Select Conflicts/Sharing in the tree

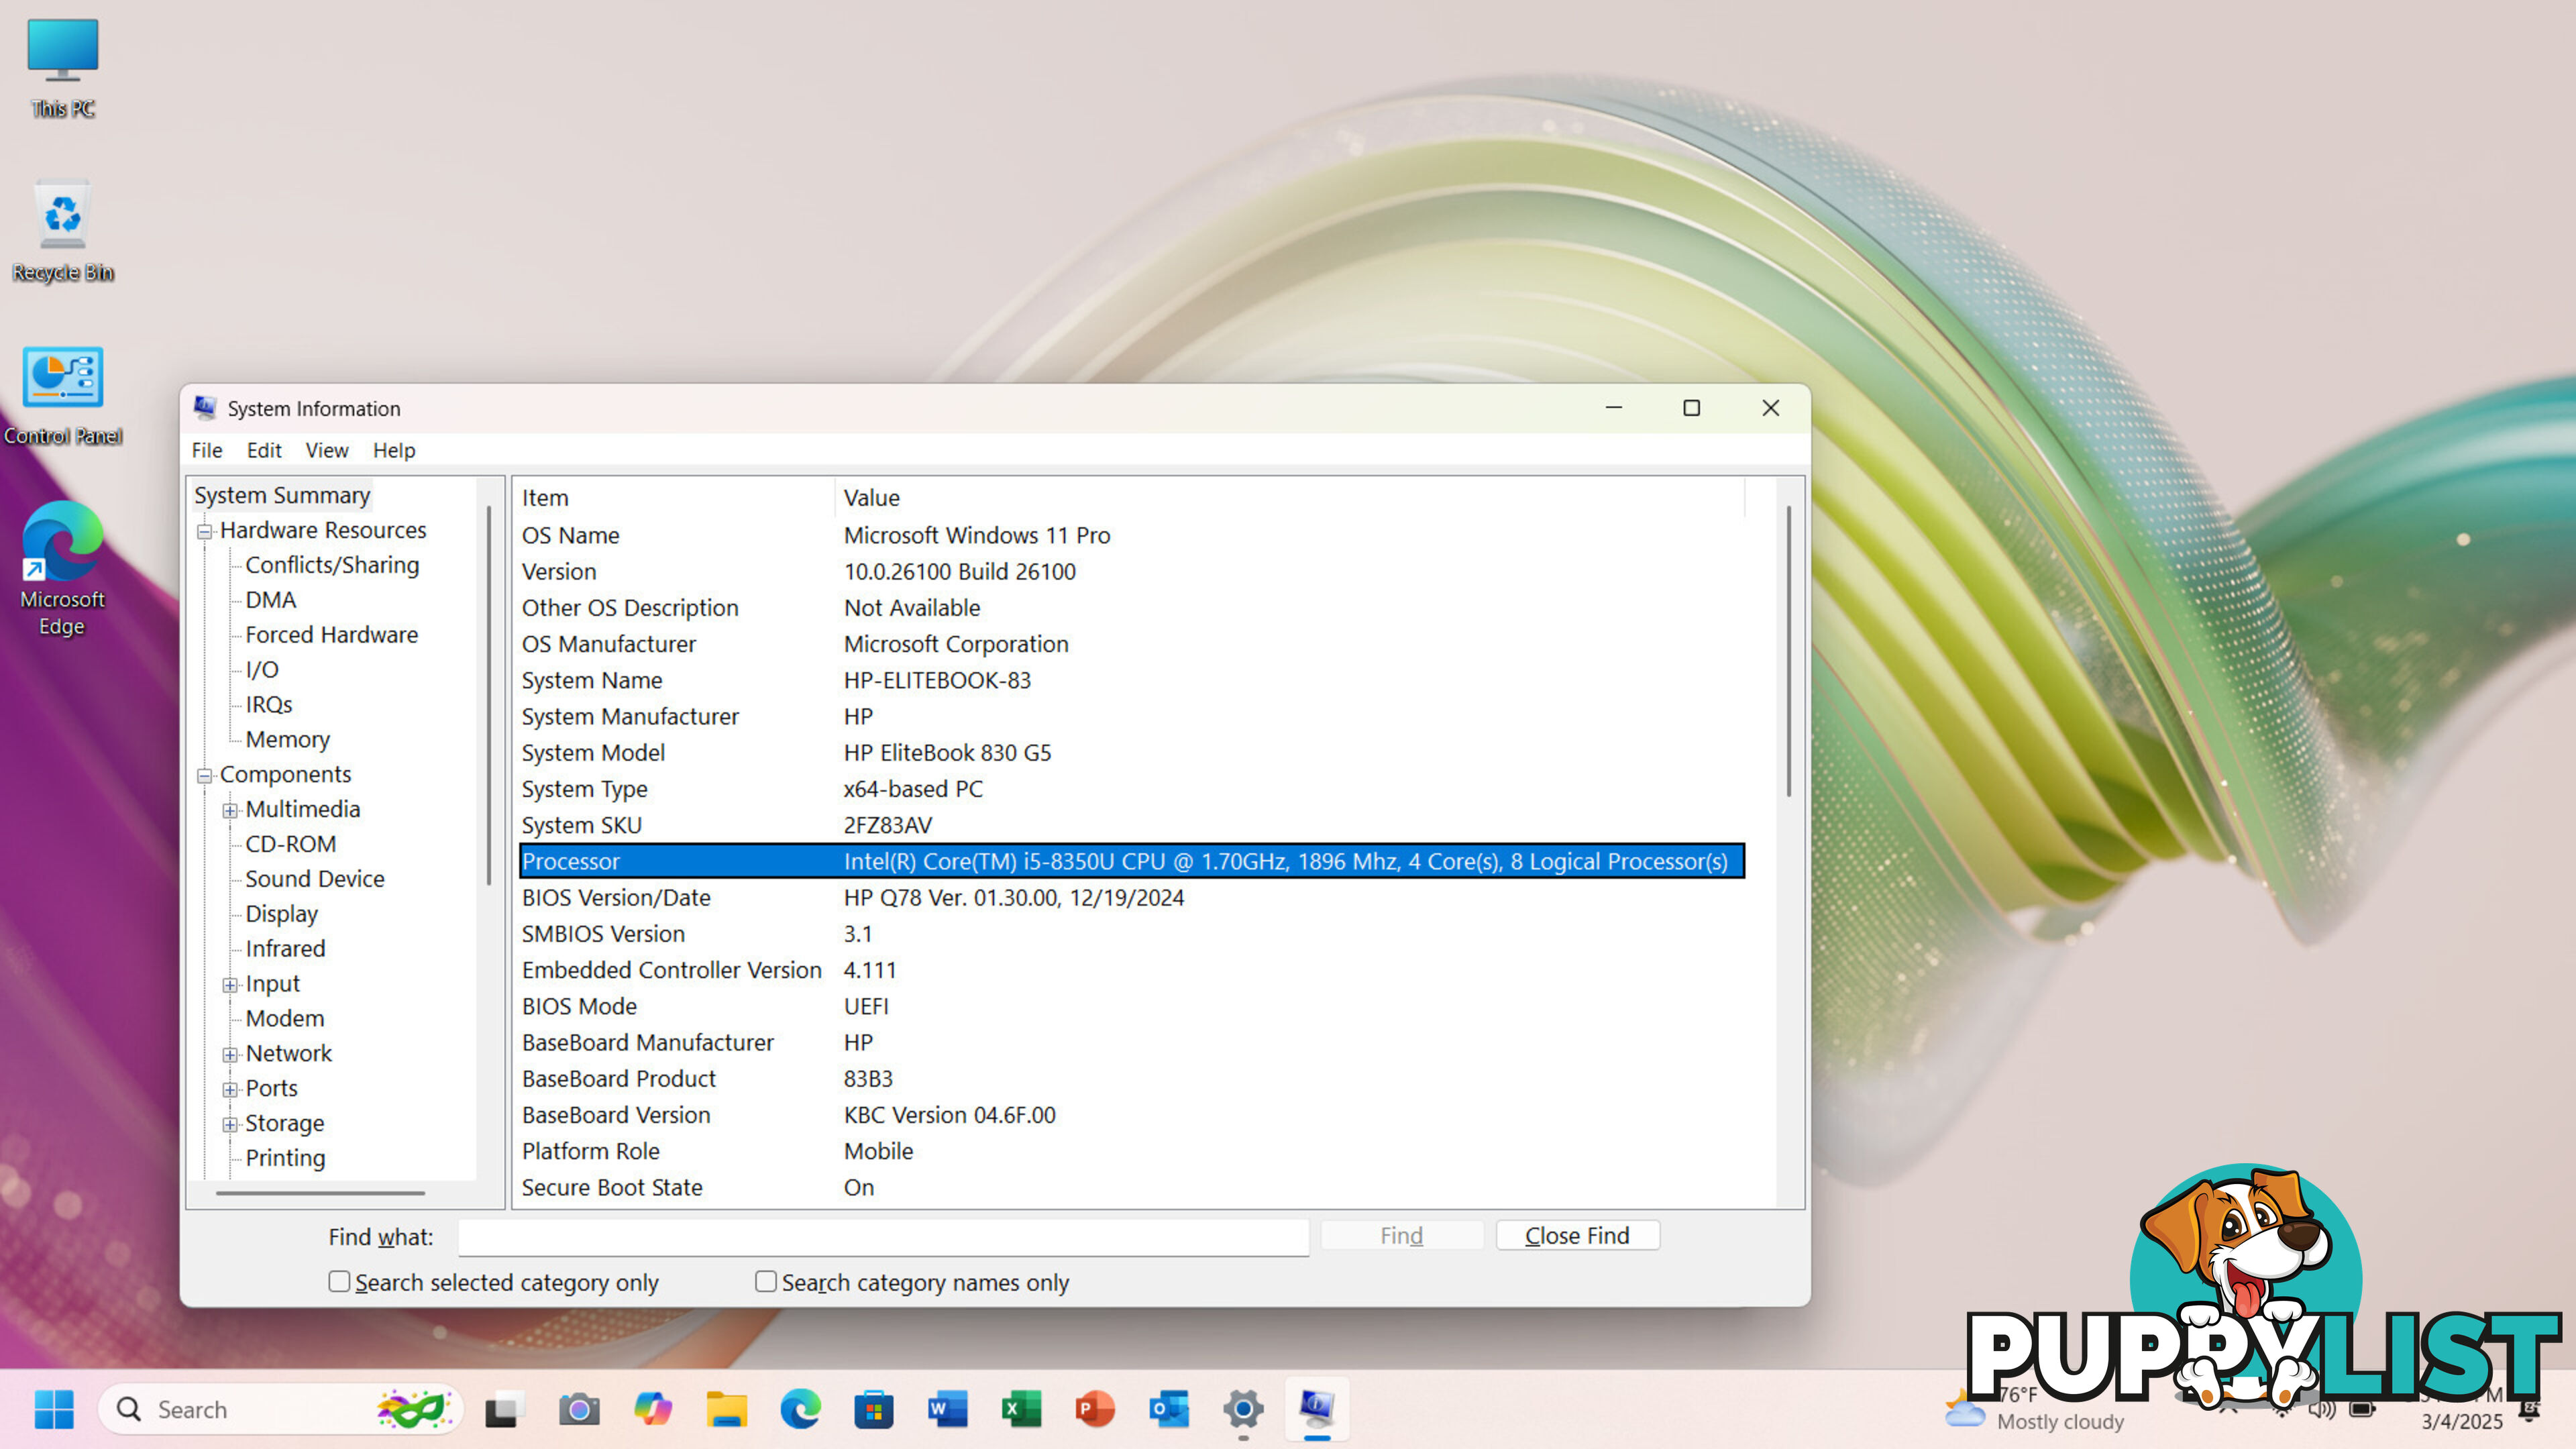tap(332, 565)
